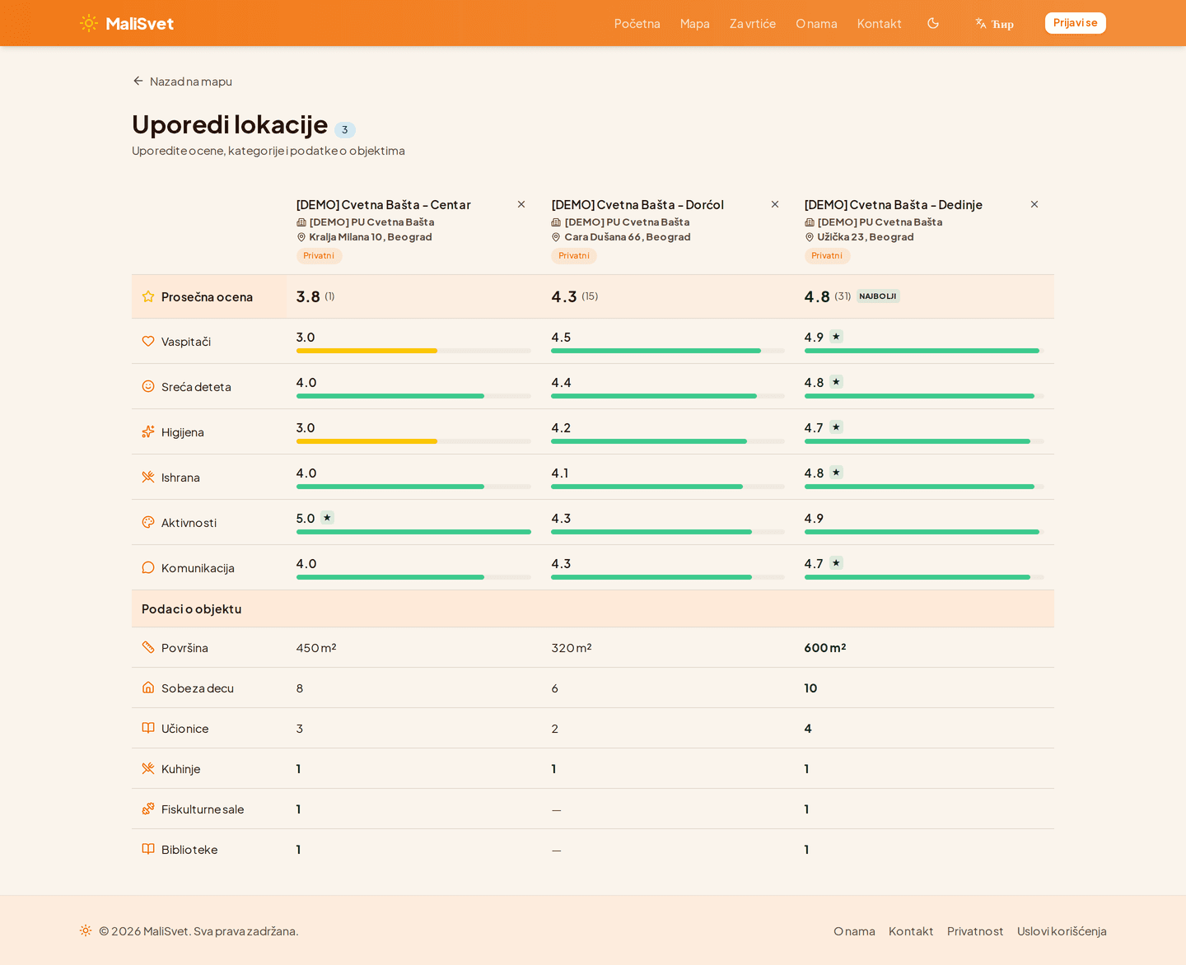Image resolution: width=1186 pixels, height=965 pixels.
Task: Switch to the Za vrtiće section
Action: [x=752, y=23]
